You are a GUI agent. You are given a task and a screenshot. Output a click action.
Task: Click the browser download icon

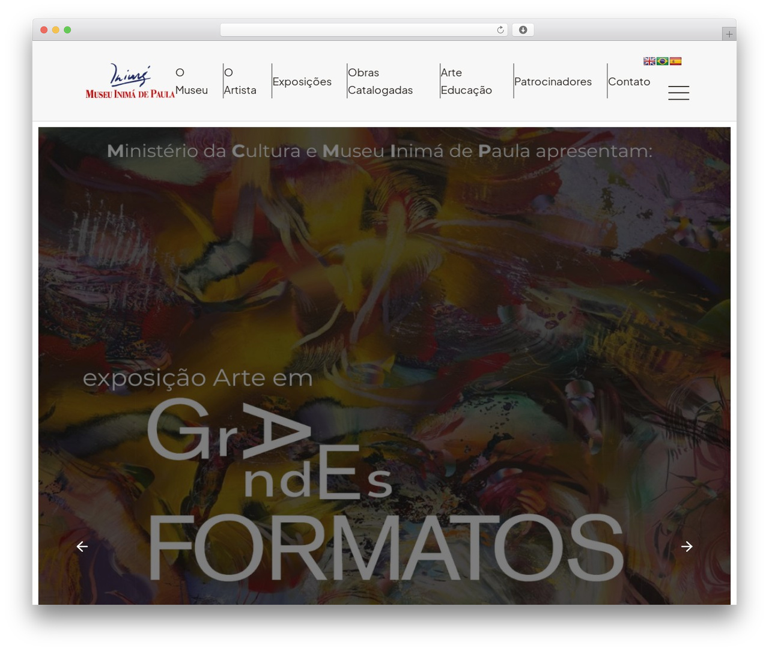point(523,30)
